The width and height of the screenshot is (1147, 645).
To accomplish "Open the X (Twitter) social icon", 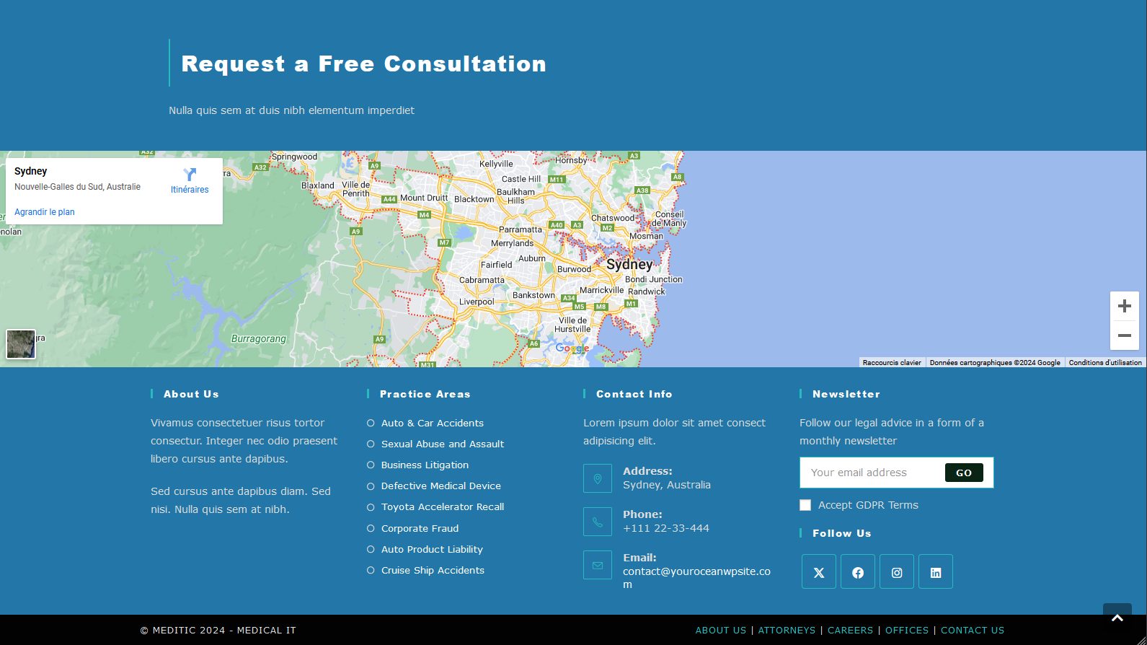I will pyautogui.click(x=819, y=572).
